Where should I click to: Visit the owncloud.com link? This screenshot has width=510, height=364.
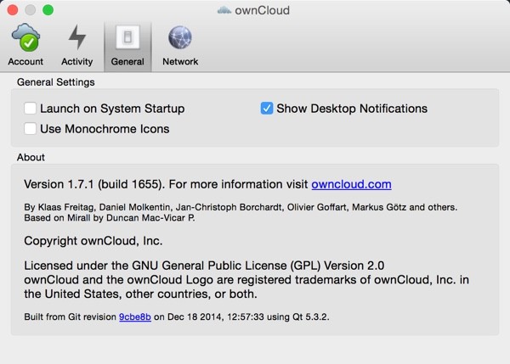click(x=351, y=184)
